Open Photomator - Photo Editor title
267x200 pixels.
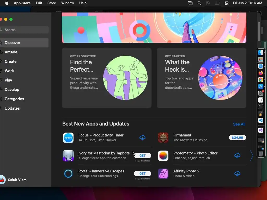point(195,153)
